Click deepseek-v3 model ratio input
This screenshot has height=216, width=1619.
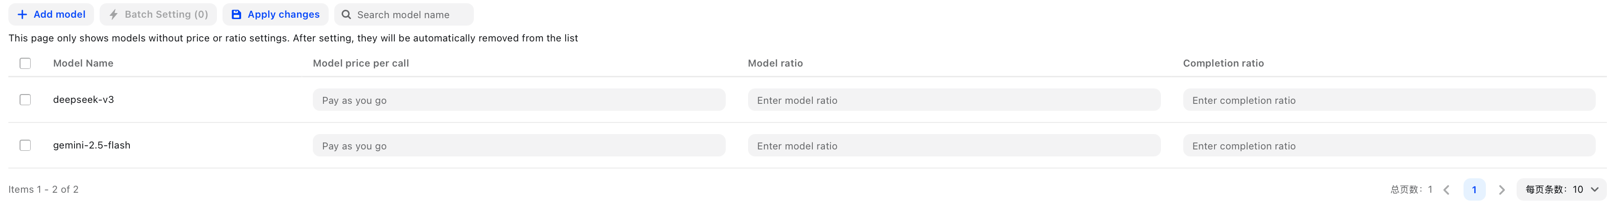(x=953, y=100)
